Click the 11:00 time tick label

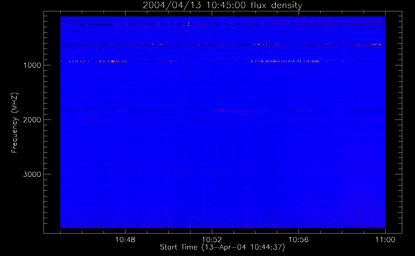[385, 240]
